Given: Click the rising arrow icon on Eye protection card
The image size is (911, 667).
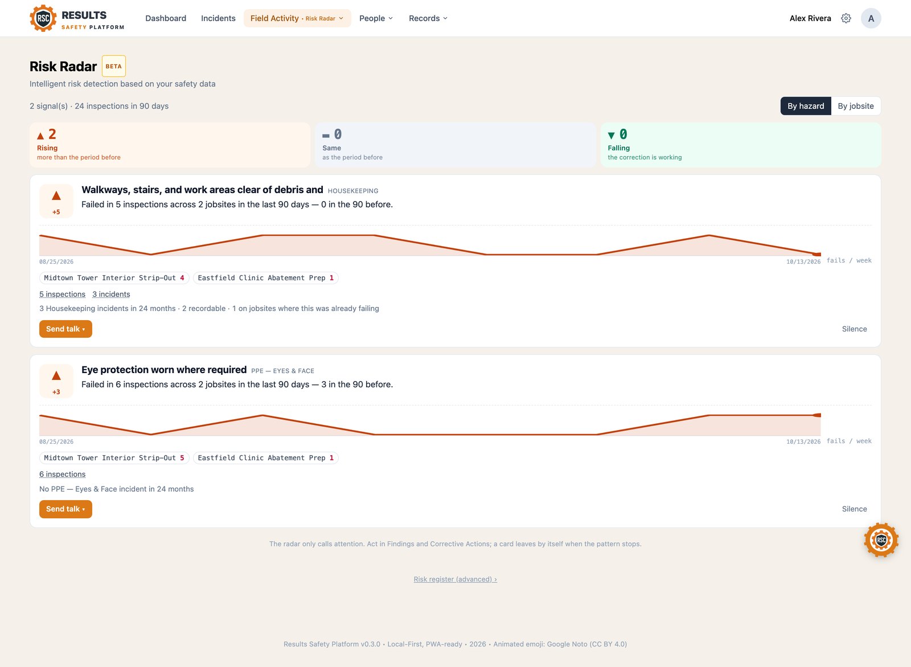Looking at the screenshot, I should point(56,376).
